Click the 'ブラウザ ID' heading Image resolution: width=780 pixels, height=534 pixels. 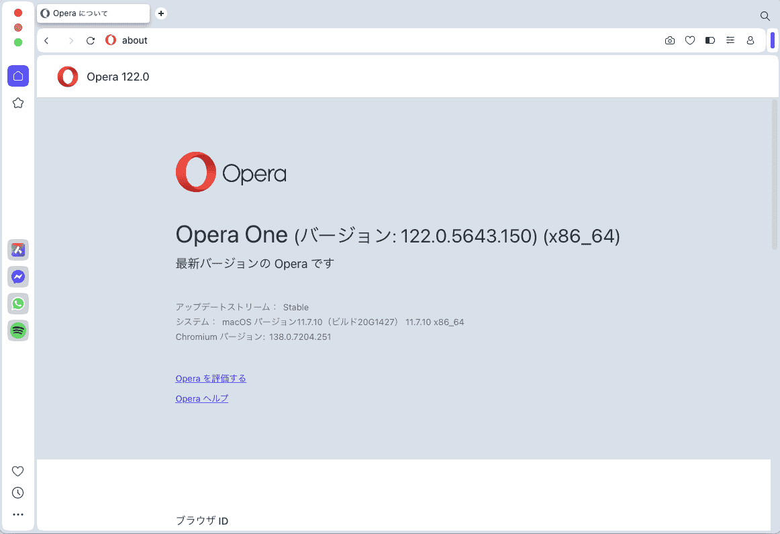pyautogui.click(x=202, y=521)
